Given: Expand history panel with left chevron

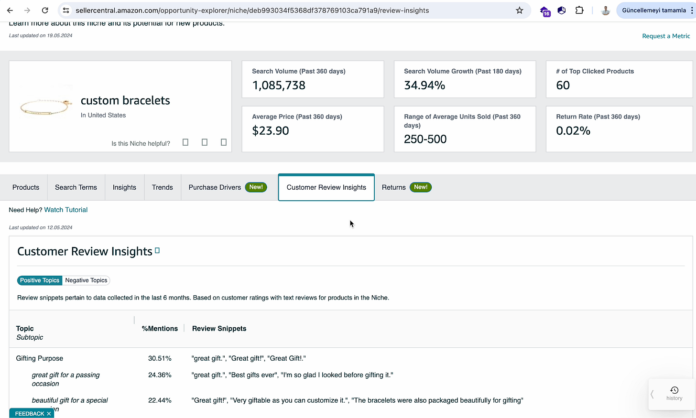Looking at the screenshot, I should (x=652, y=394).
